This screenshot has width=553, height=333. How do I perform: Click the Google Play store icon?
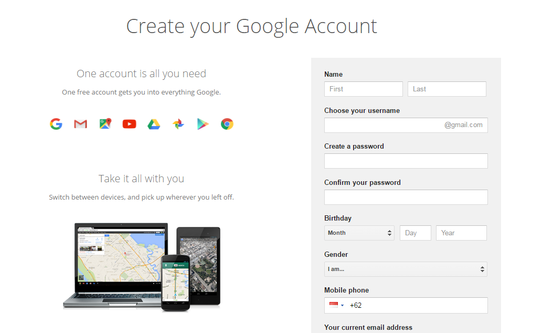[203, 124]
